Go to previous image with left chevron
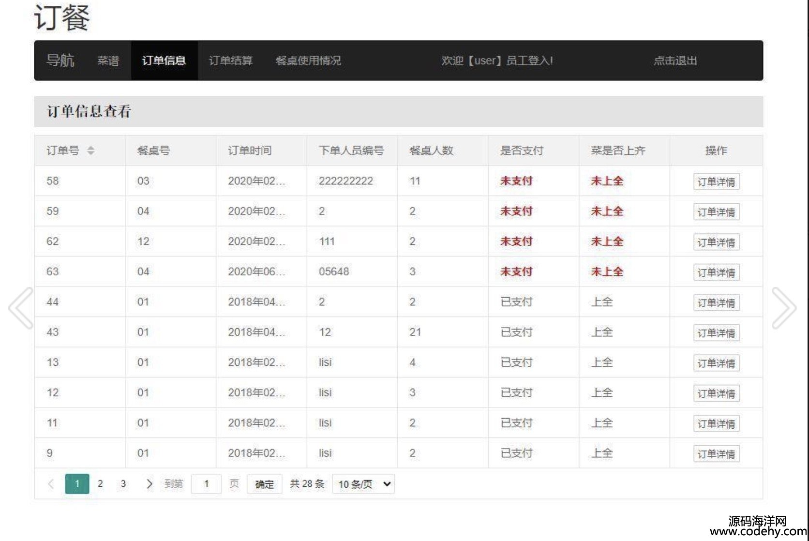The height and width of the screenshot is (541, 809). (x=21, y=308)
